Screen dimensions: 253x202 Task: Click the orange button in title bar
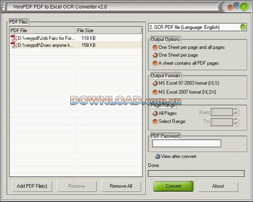click(x=230, y=7)
